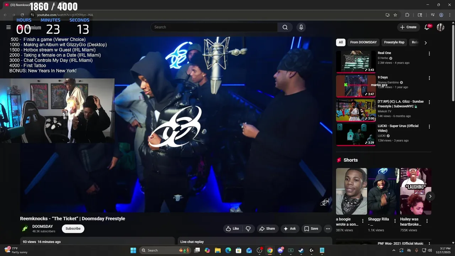Open File Explorer from taskbar
Screen dimensions: 455x256
[218, 250]
